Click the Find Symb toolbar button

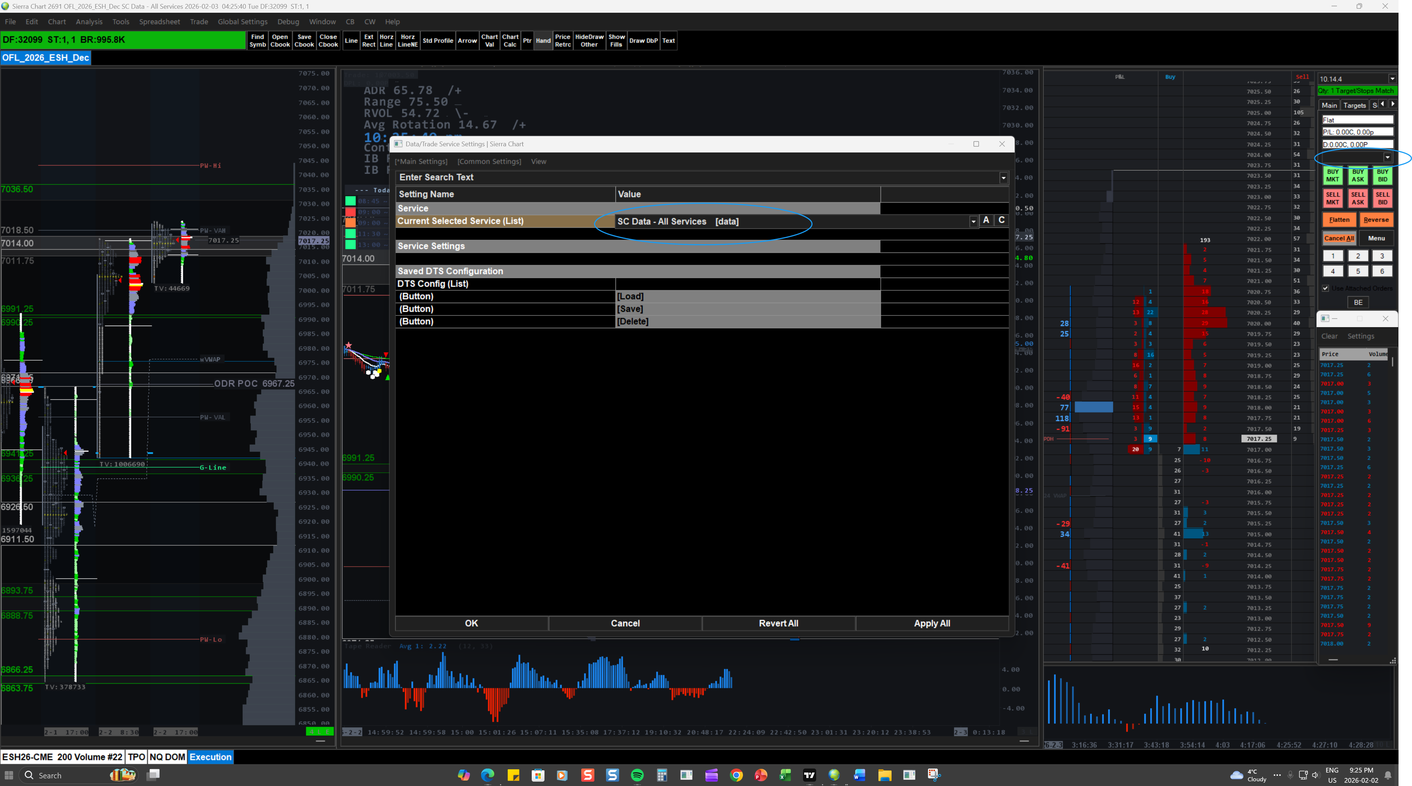(257, 40)
